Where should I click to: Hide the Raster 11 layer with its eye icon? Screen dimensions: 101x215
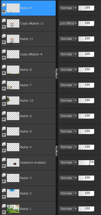(x=4, y=42)
